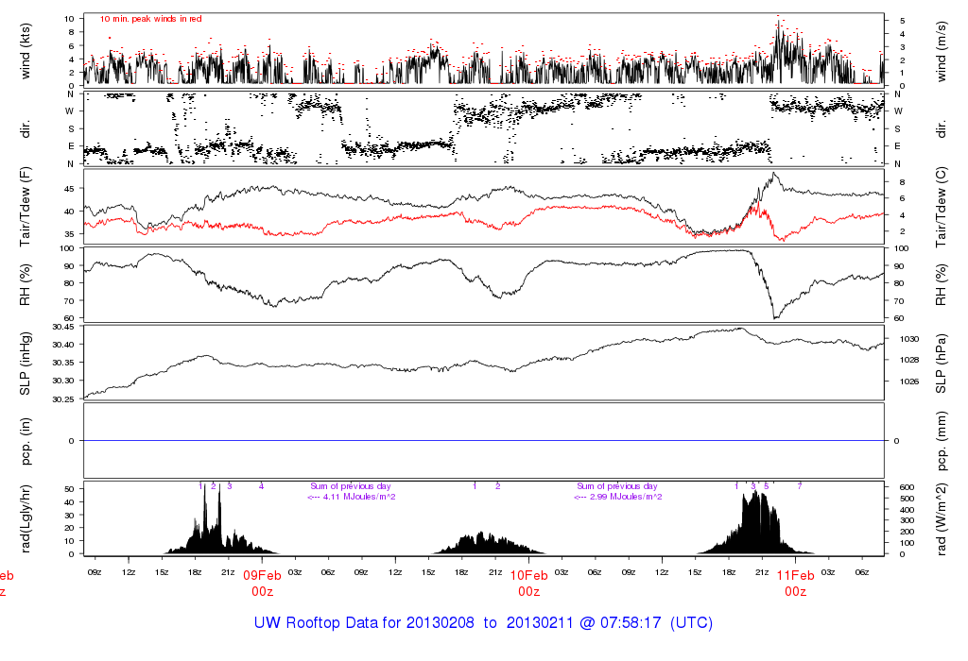This screenshot has width=968, height=661.
Task: Click the 'pcp. (mm)' axis label
Action: [x=941, y=441]
